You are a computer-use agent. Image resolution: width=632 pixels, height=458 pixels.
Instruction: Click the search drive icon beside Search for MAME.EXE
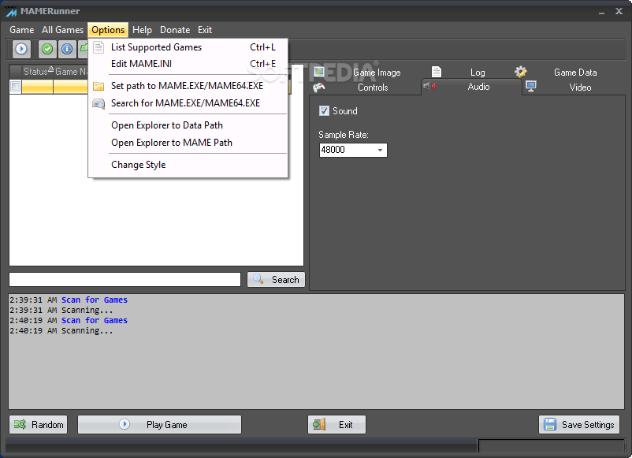[x=99, y=103]
